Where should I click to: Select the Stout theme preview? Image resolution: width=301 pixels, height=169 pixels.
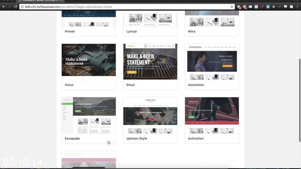point(150,61)
